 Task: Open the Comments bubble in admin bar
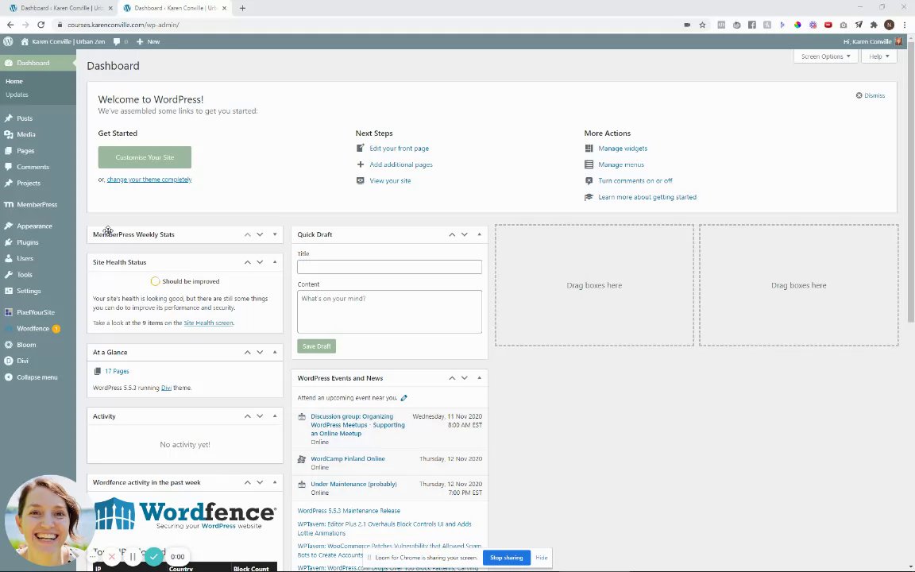(x=120, y=41)
